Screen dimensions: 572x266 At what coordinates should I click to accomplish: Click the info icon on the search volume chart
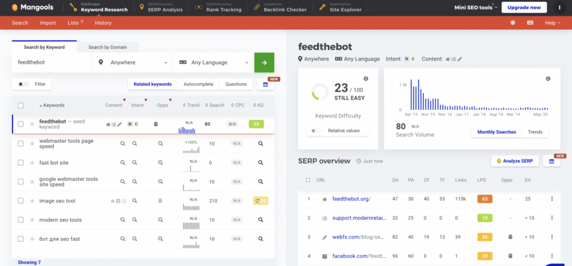point(548,79)
